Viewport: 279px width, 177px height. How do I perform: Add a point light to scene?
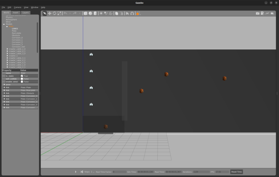[x=101, y=13]
